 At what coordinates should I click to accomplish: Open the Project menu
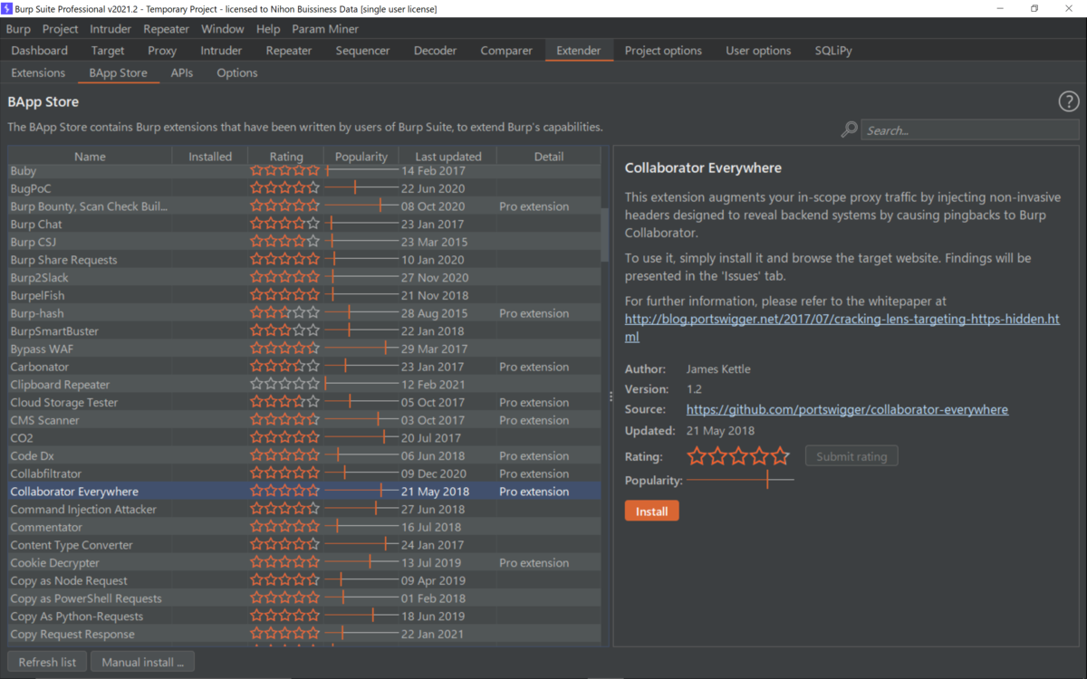point(61,29)
